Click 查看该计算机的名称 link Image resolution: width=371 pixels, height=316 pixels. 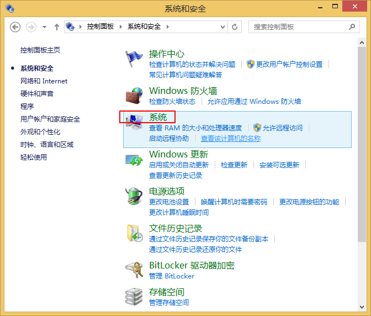(231, 138)
